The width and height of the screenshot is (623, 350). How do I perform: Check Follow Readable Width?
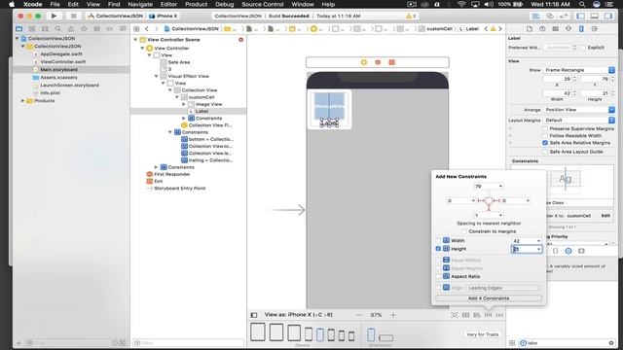click(x=545, y=136)
